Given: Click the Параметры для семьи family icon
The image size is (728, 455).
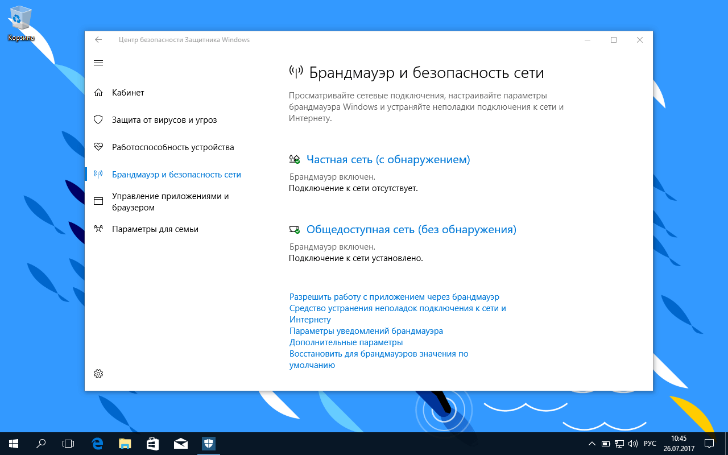Looking at the screenshot, I should pyautogui.click(x=98, y=229).
